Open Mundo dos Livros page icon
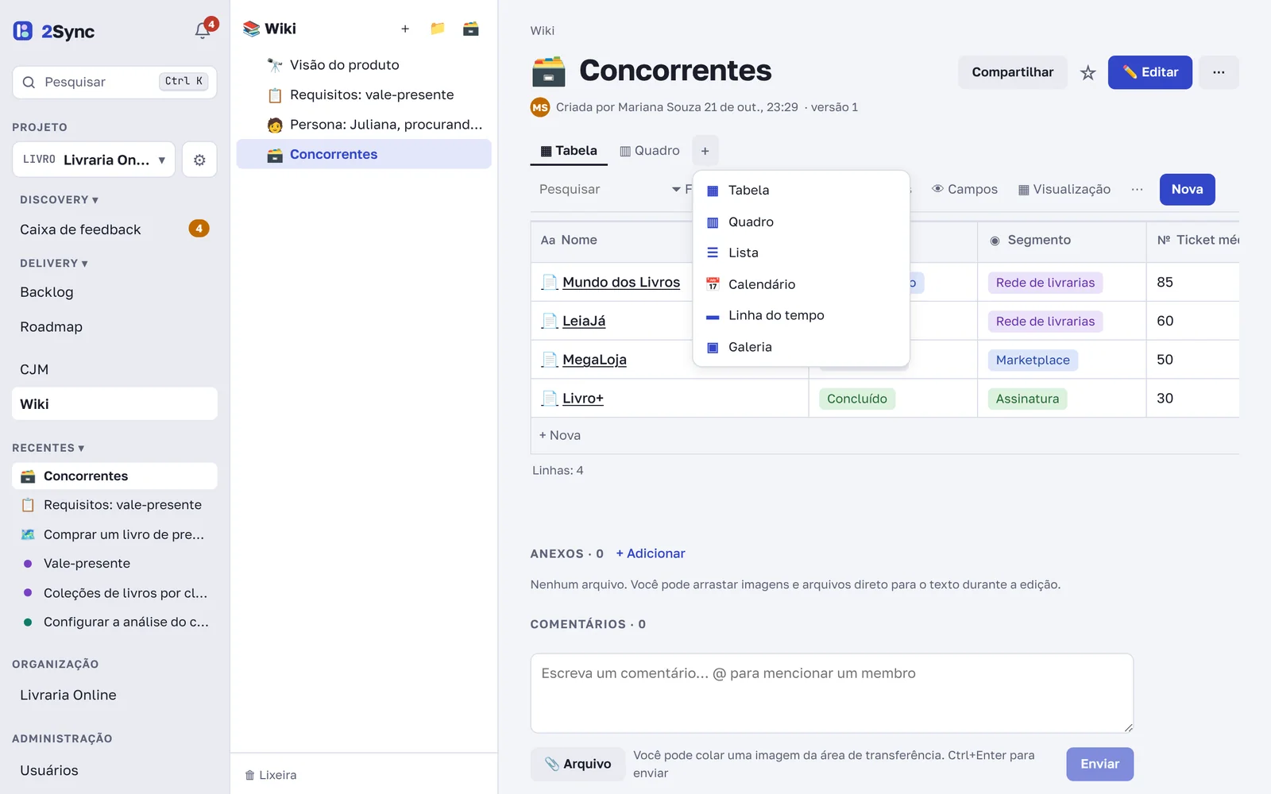Viewport: 1271px width, 794px height. [x=549, y=282]
